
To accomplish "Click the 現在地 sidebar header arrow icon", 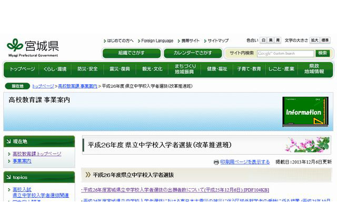I will 8,141.
